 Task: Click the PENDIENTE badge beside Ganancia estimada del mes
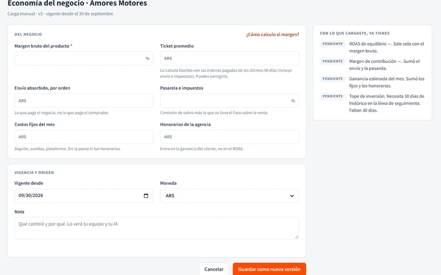pos(332,79)
